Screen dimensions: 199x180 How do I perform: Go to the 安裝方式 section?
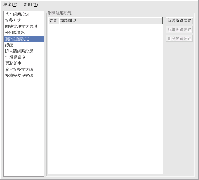tap(13, 20)
